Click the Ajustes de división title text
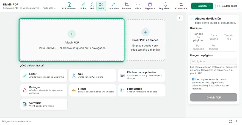 pyautogui.click(x=208, y=19)
